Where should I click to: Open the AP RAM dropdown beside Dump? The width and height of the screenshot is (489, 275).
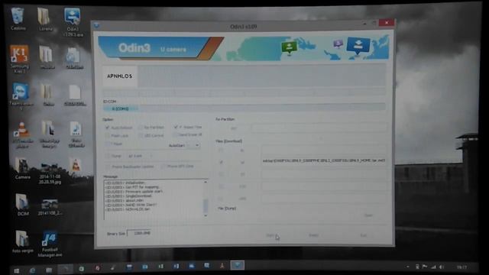(x=140, y=156)
